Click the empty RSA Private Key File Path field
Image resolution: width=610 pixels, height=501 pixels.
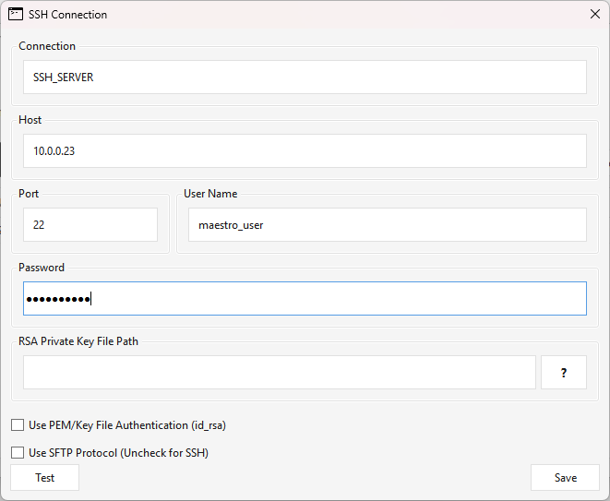coord(280,372)
